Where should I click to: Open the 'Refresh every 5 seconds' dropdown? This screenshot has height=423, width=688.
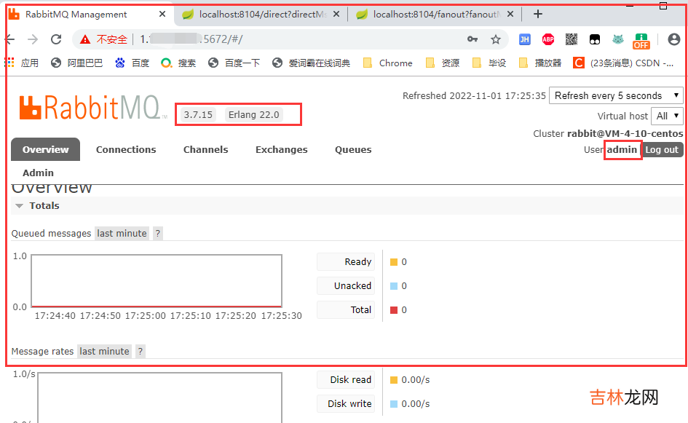[616, 95]
